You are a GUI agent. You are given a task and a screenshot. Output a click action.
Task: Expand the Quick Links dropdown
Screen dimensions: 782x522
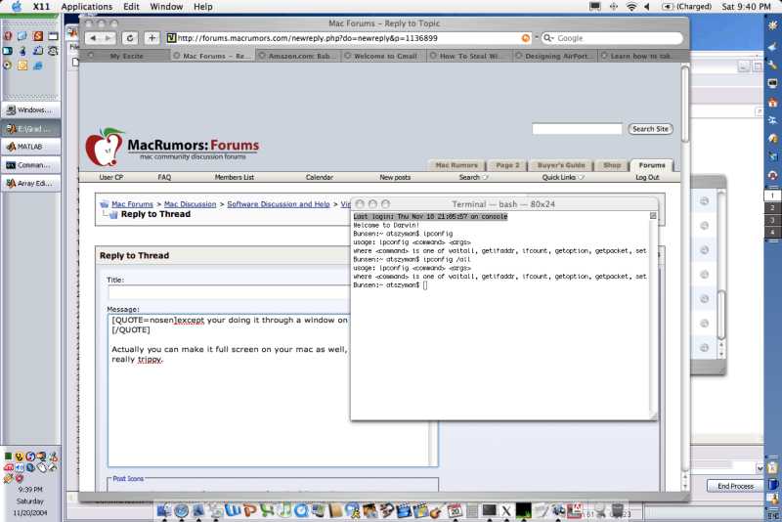point(563,177)
